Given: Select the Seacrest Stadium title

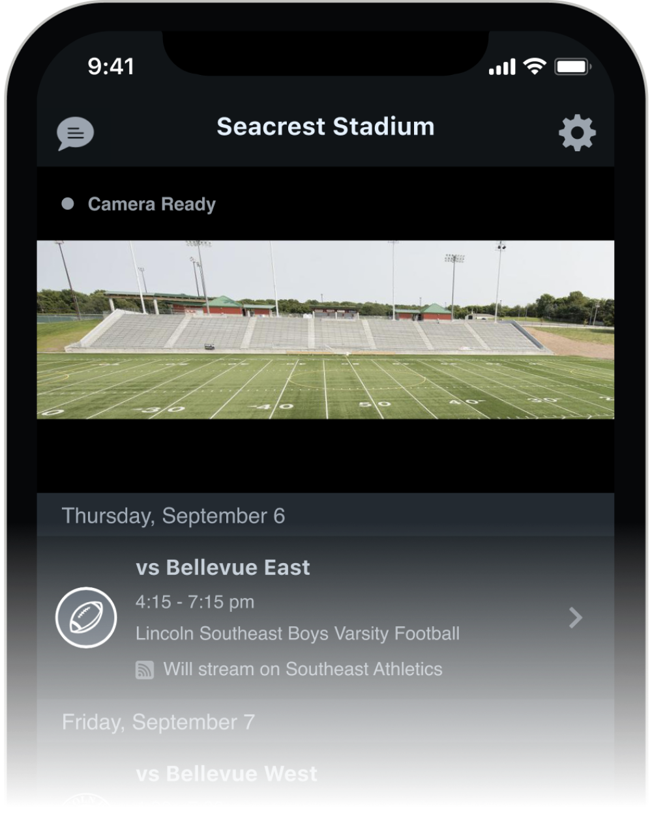Looking at the screenshot, I should point(326,126).
